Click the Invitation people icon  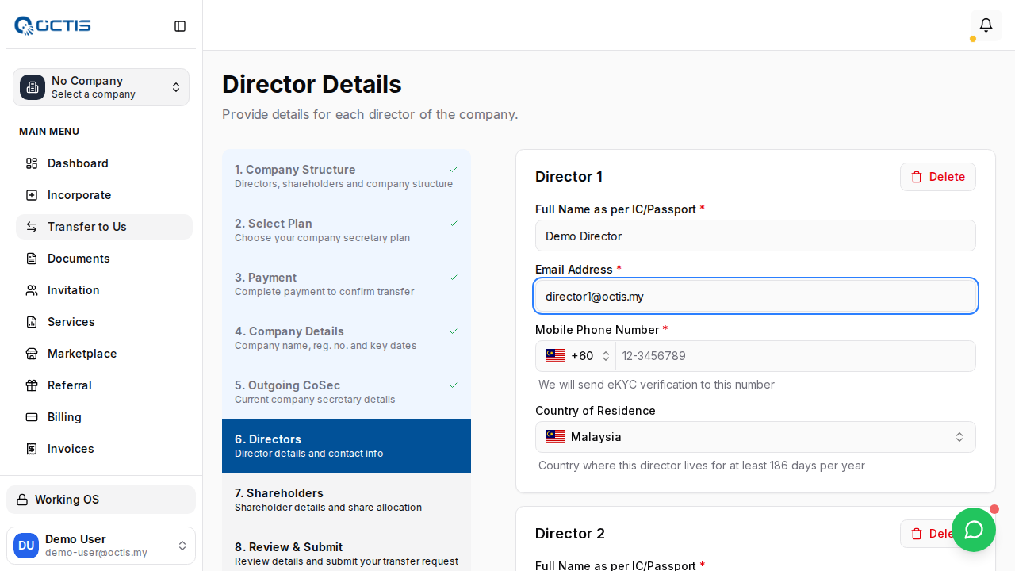click(x=32, y=290)
